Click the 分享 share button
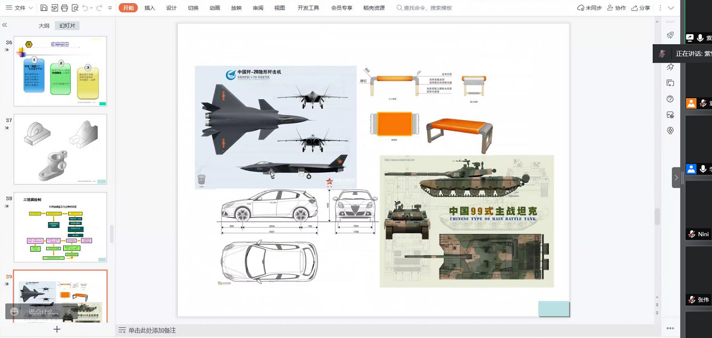The image size is (712, 338). click(x=640, y=8)
